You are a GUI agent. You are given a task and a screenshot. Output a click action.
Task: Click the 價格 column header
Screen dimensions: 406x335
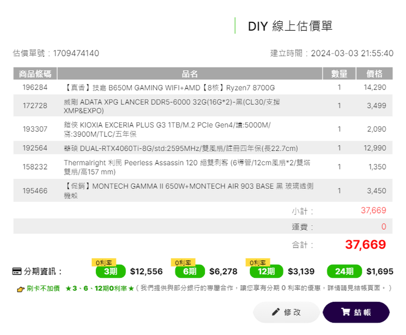coord(374,74)
